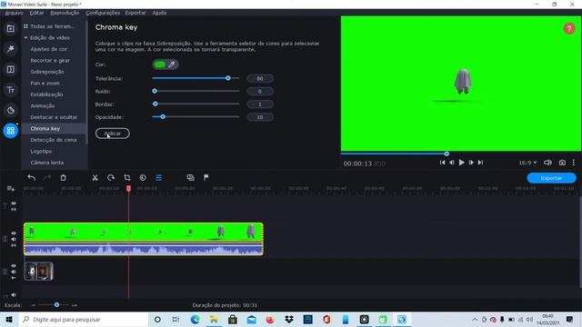This screenshot has width=582, height=327.
Task: Open the file import tab icon
Action: click(x=10, y=28)
